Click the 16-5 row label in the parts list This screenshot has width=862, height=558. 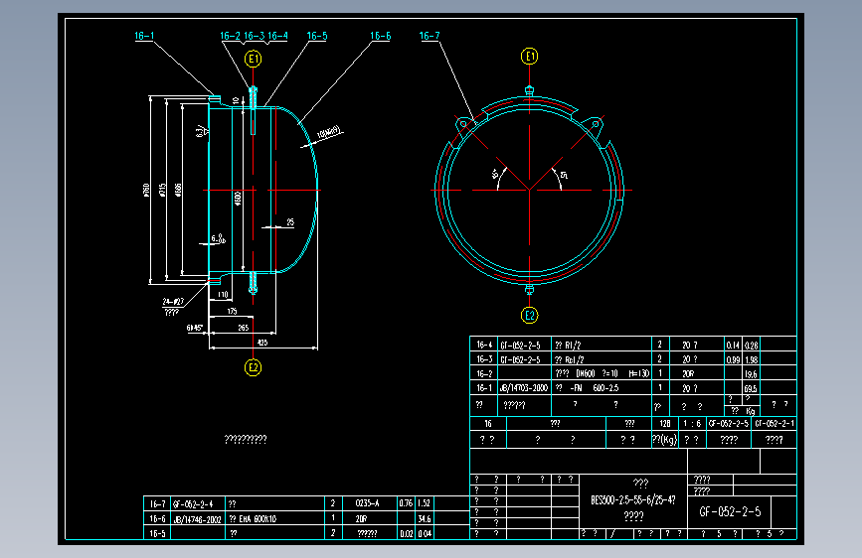[x=158, y=533]
